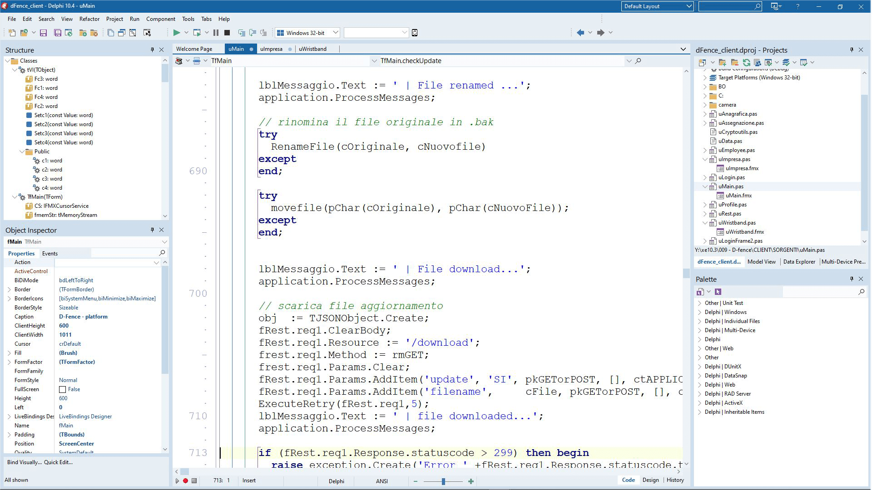Viewport: 872px width, 490px height.
Task: Click the Open file toolbar icon
Action: coord(24,33)
